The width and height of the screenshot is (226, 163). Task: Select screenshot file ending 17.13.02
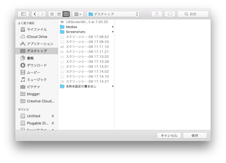pyautogui.click(x=87, y=57)
